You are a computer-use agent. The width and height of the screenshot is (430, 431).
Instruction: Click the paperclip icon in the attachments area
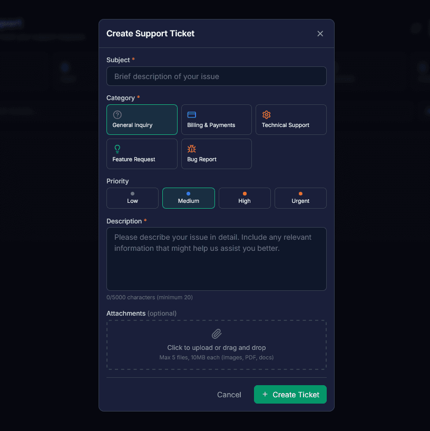coord(216,334)
